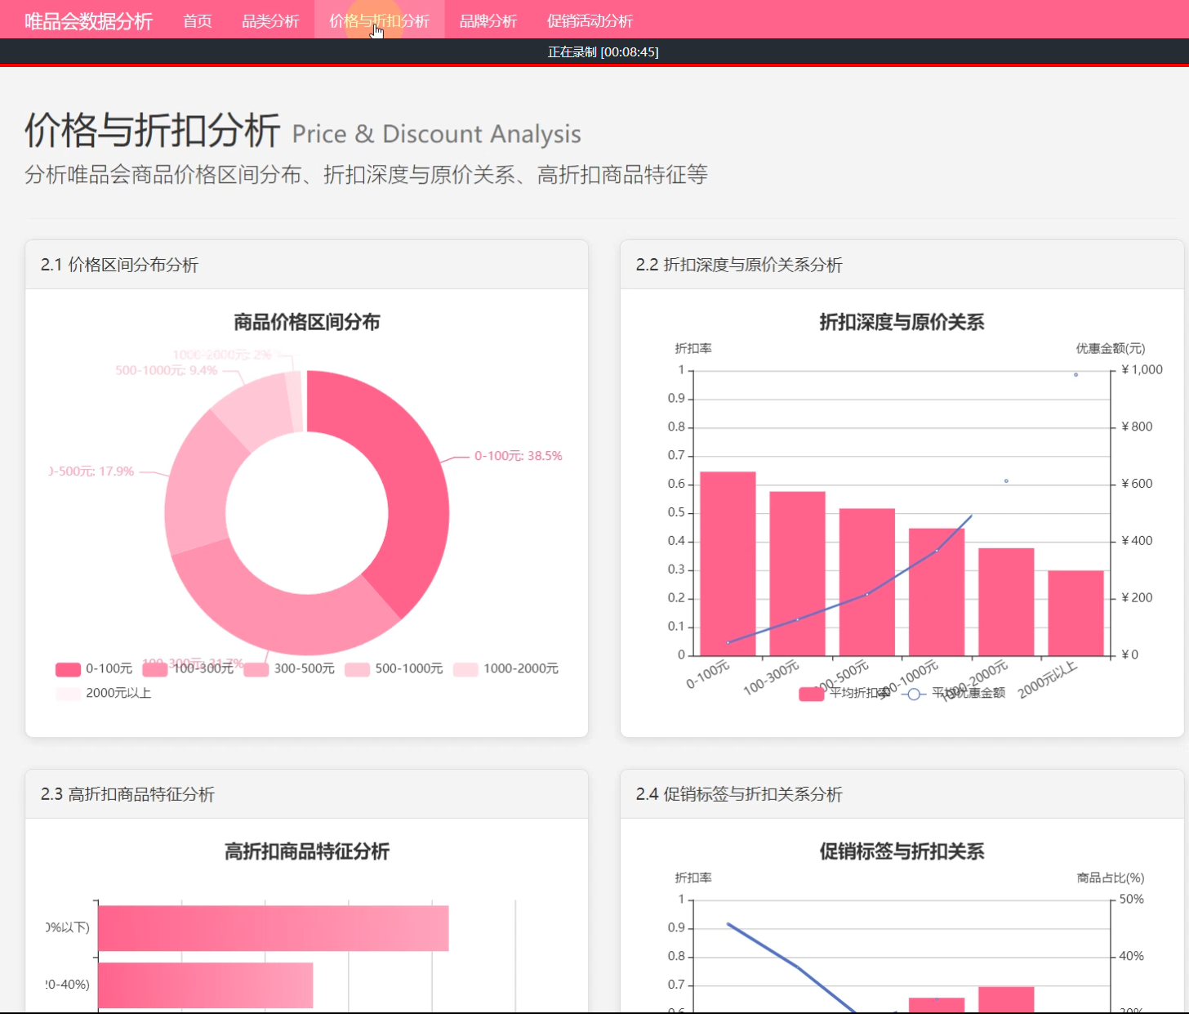Toggle the 0-100元 legend item in pie chart

[x=94, y=669]
